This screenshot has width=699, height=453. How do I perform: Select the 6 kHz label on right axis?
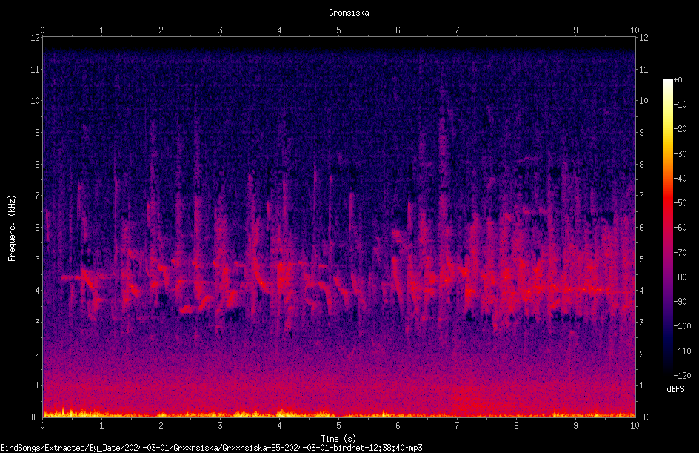641,228
